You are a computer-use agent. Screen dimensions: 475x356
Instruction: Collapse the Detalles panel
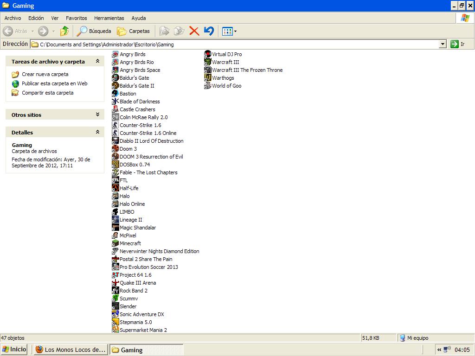[x=97, y=132]
